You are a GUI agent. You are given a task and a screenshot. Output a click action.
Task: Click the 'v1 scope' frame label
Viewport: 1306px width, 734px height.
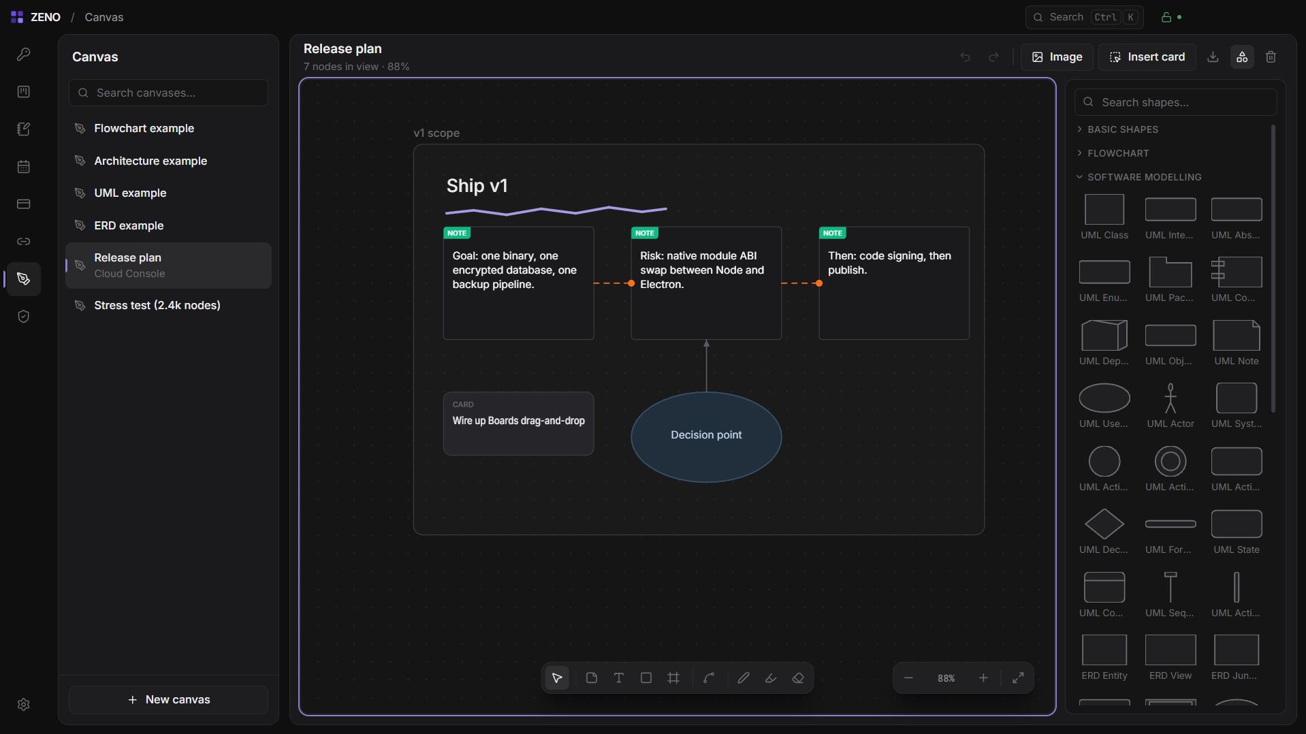[x=436, y=133]
